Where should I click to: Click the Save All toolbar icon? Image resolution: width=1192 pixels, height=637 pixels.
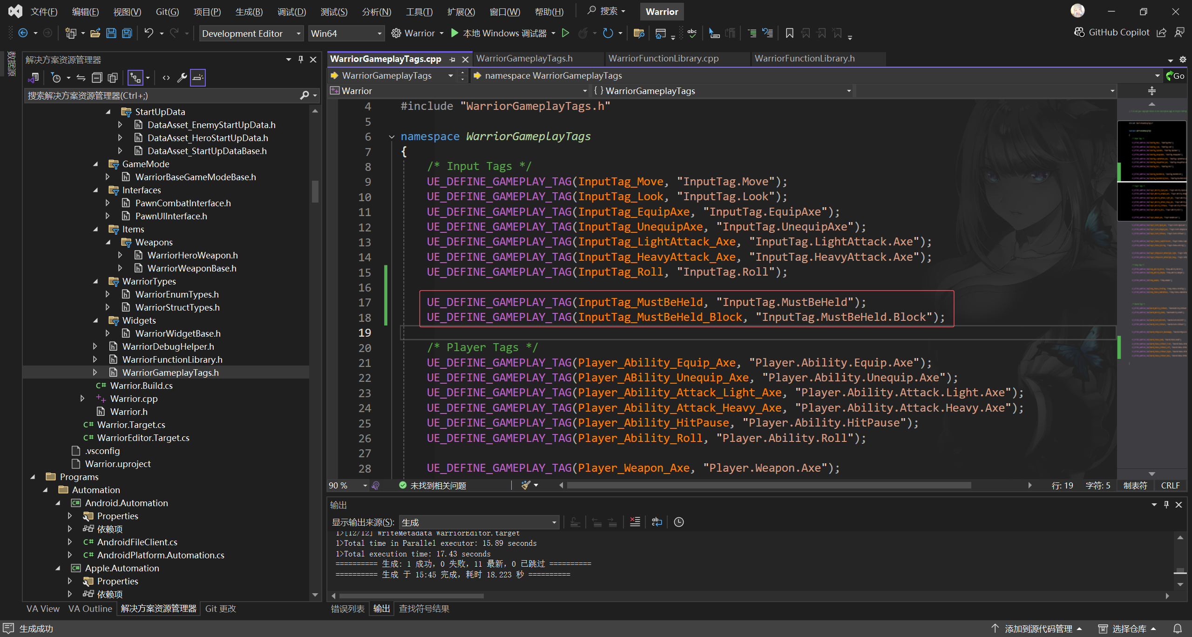pyautogui.click(x=127, y=33)
